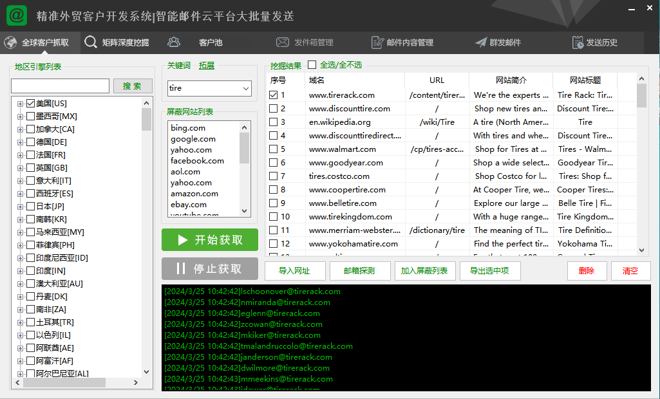The width and height of the screenshot is (660, 399).
Task: Click 导出选中项 button
Action: 489,271
